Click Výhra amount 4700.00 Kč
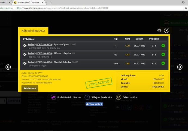Screen dimensions: 188x131 (x=158, y=87)
